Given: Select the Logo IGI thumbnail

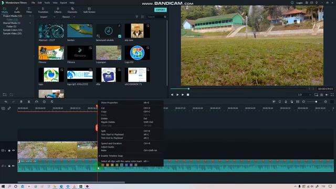Looking at the screenshot, I should click(x=137, y=52).
